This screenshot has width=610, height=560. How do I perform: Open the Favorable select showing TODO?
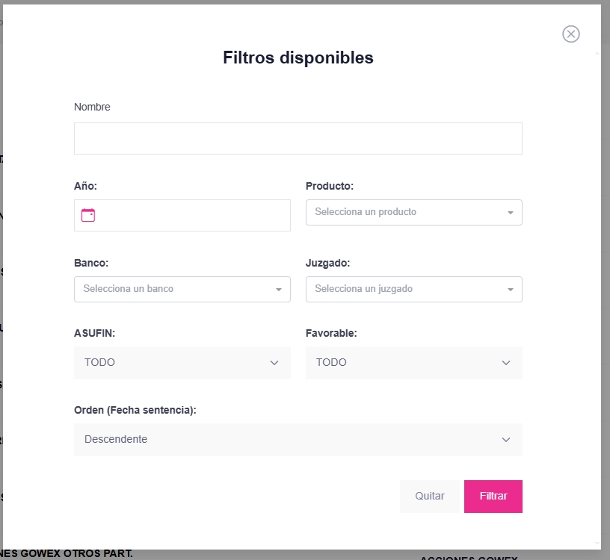coord(404,362)
